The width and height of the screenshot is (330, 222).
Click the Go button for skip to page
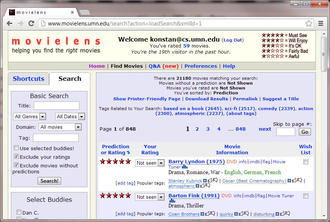pos(305,132)
